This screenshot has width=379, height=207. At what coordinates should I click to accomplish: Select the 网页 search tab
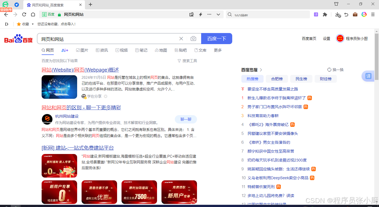48,50
